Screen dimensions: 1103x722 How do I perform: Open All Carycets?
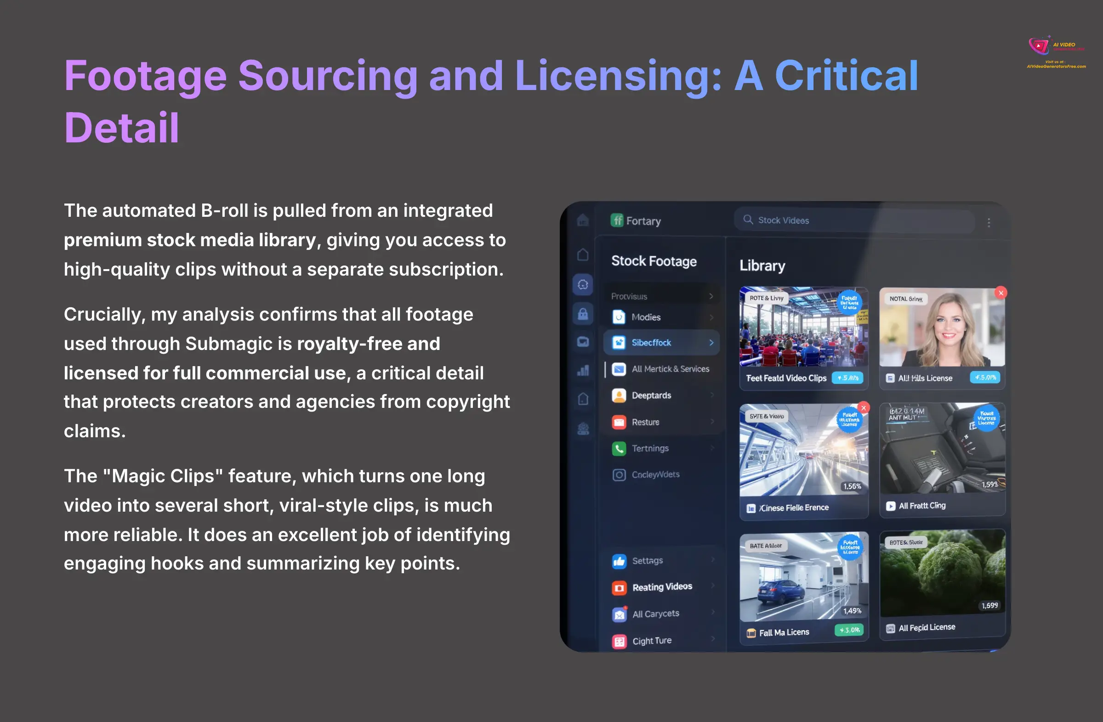click(662, 614)
